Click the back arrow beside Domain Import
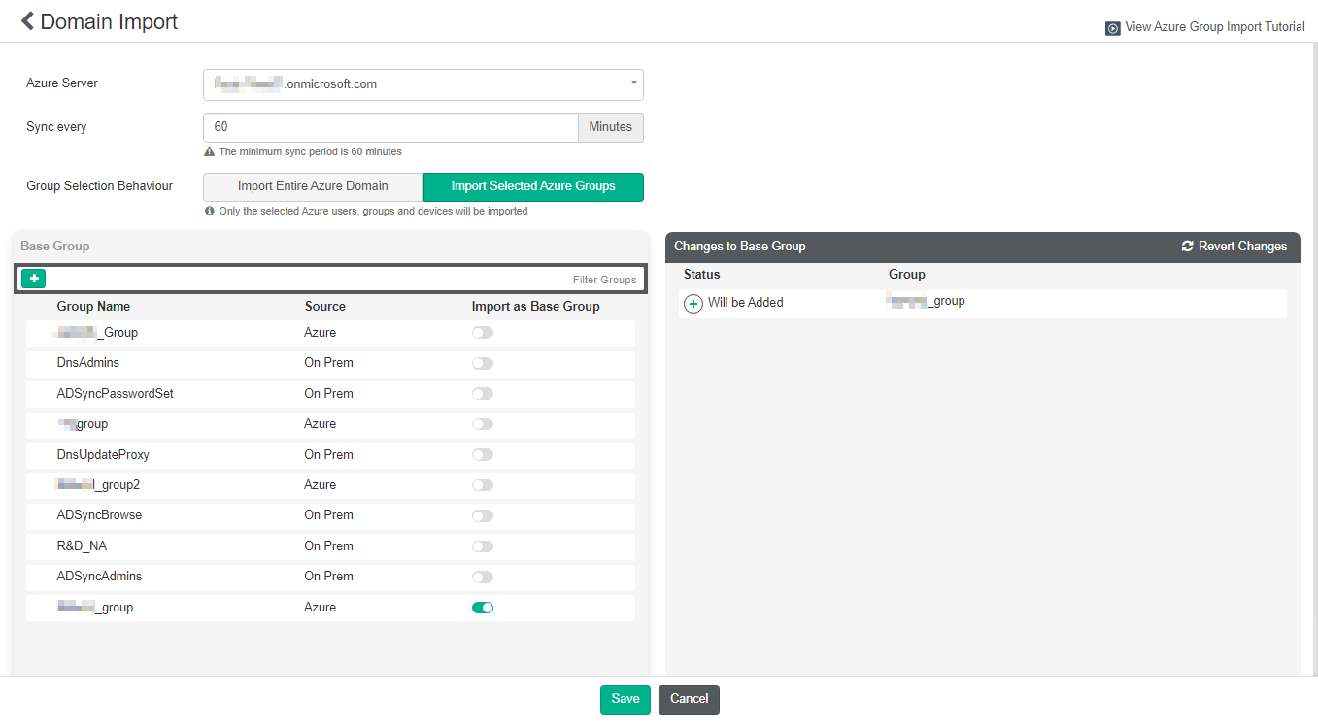Viewport: 1318px width, 727px height. click(x=26, y=21)
